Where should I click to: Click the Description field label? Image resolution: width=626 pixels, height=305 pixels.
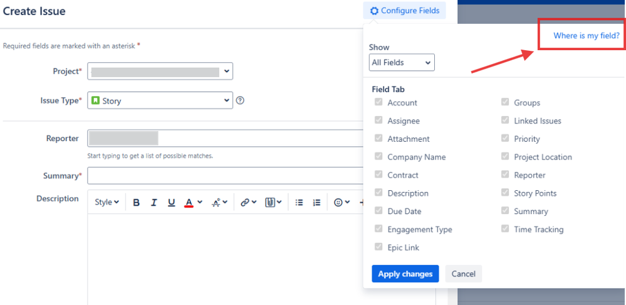[58, 199]
